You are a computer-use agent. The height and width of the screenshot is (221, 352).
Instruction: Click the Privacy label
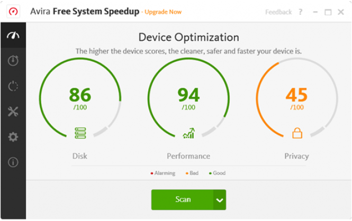pyautogui.click(x=296, y=156)
